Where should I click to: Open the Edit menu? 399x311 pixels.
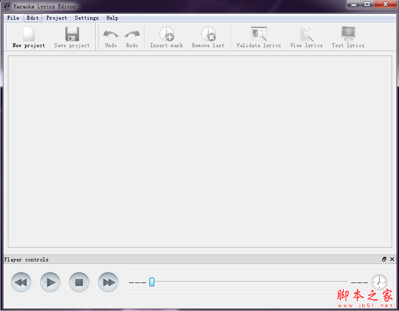33,18
